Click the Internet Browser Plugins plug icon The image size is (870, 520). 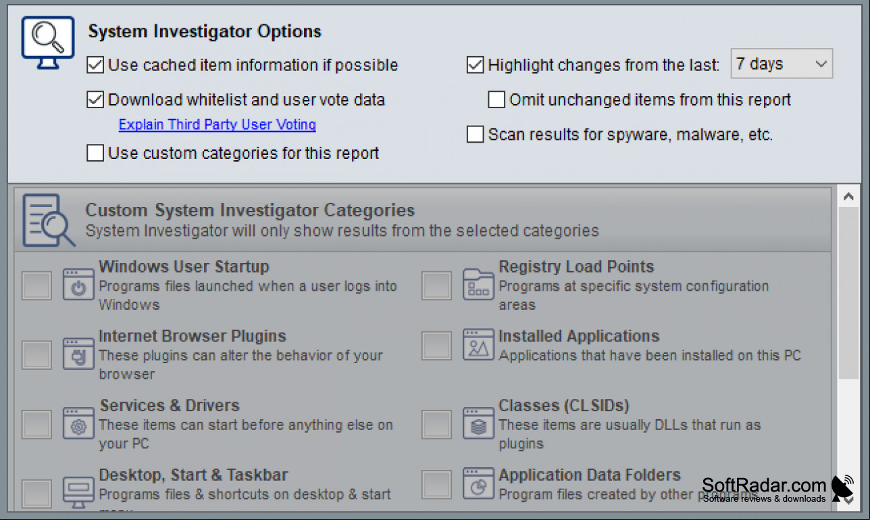tap(78, 354)
